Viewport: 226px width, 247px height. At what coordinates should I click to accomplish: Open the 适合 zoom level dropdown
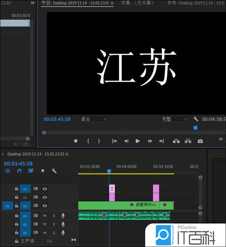(93, 119)
